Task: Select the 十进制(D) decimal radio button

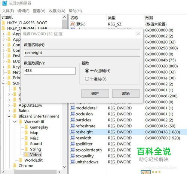Action: [87, 79]
